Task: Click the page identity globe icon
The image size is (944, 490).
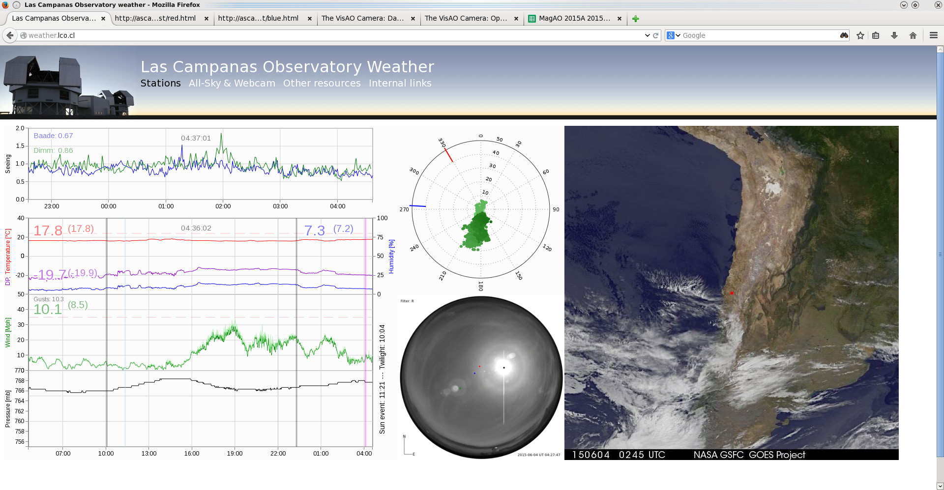Action: pyautogui.click(x=23, y=35)
